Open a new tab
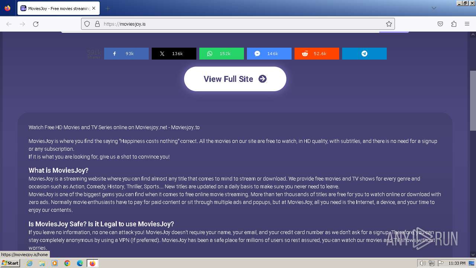The height and width of the screenshot is (268, 476). pyautogui.click(x=107, y=8)
